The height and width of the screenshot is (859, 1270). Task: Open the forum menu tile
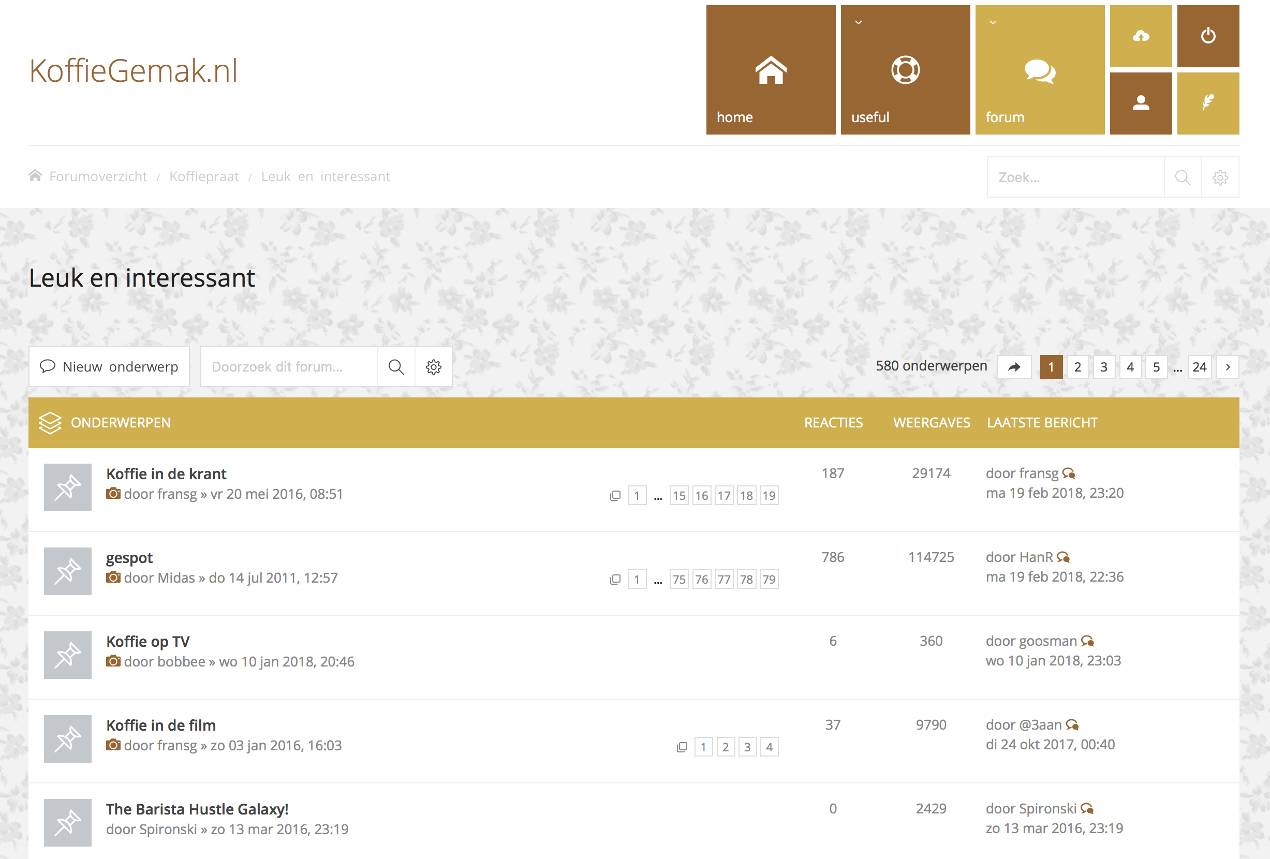(x=1039, y=70)
